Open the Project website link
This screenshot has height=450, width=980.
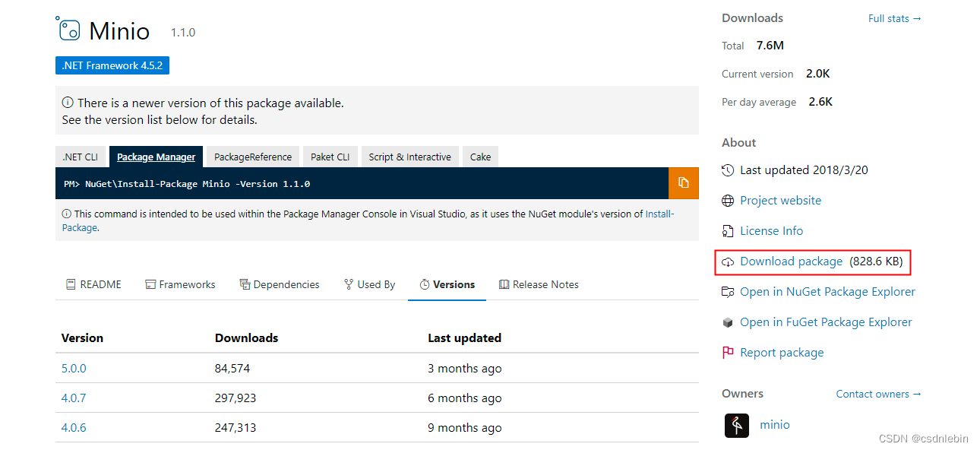[x=781, y=201]
